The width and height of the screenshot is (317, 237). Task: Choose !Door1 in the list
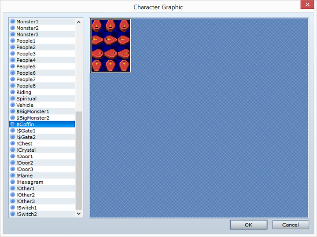pos(42,157)
